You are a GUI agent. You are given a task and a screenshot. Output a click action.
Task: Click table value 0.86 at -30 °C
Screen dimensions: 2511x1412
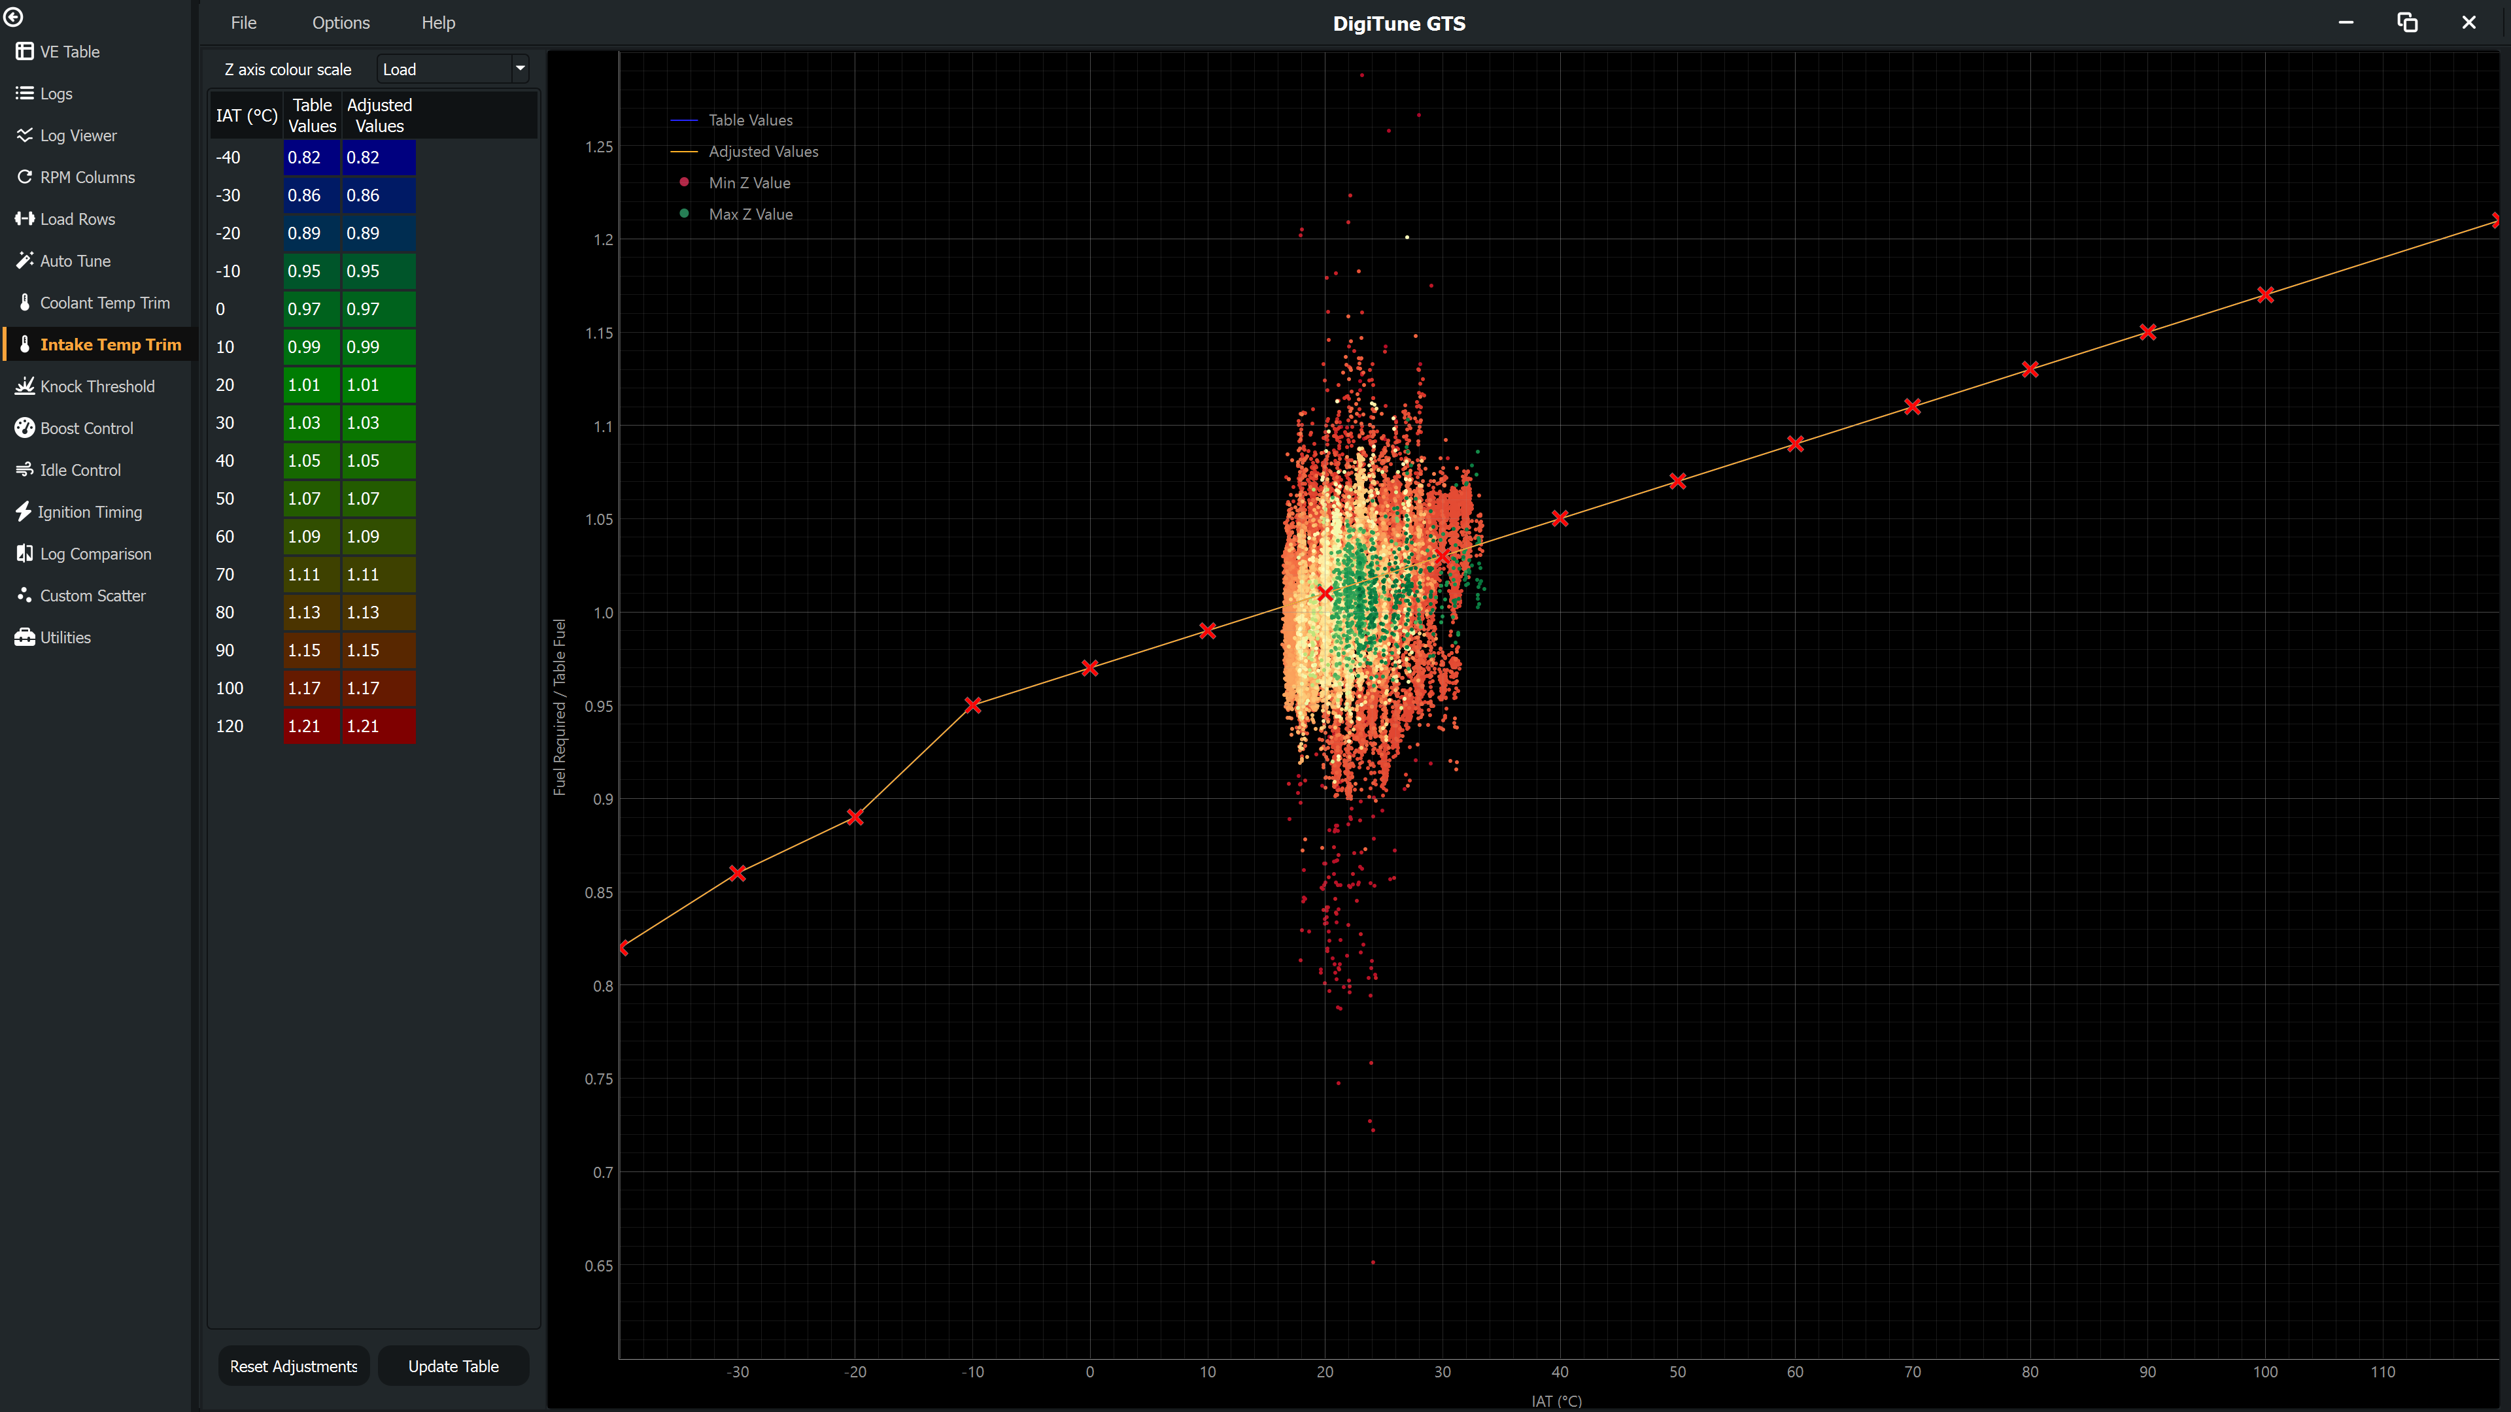point(312,195)
